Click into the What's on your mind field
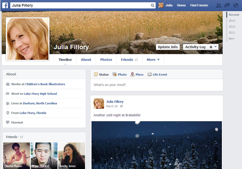This screenshot has height=169, width=242. [x=157, y=85]
